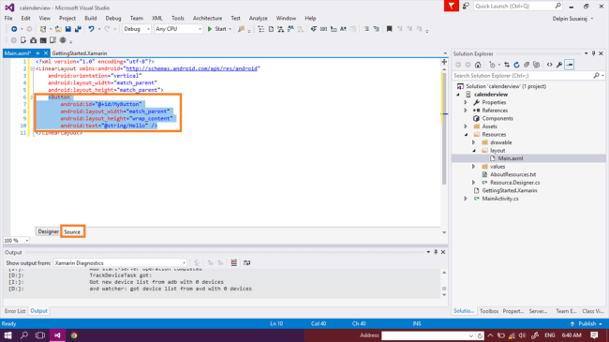Toggle Preview Selected Items button
Viewport: 609px width, 342px height.
coord(570,65)
